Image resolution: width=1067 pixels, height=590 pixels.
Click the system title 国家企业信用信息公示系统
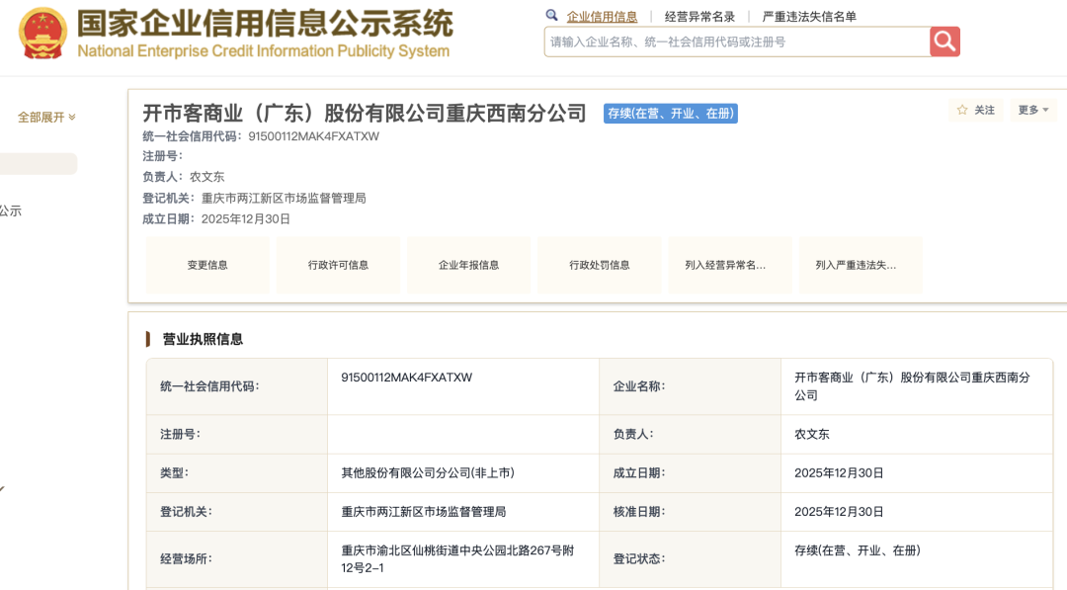pos(265,24)
